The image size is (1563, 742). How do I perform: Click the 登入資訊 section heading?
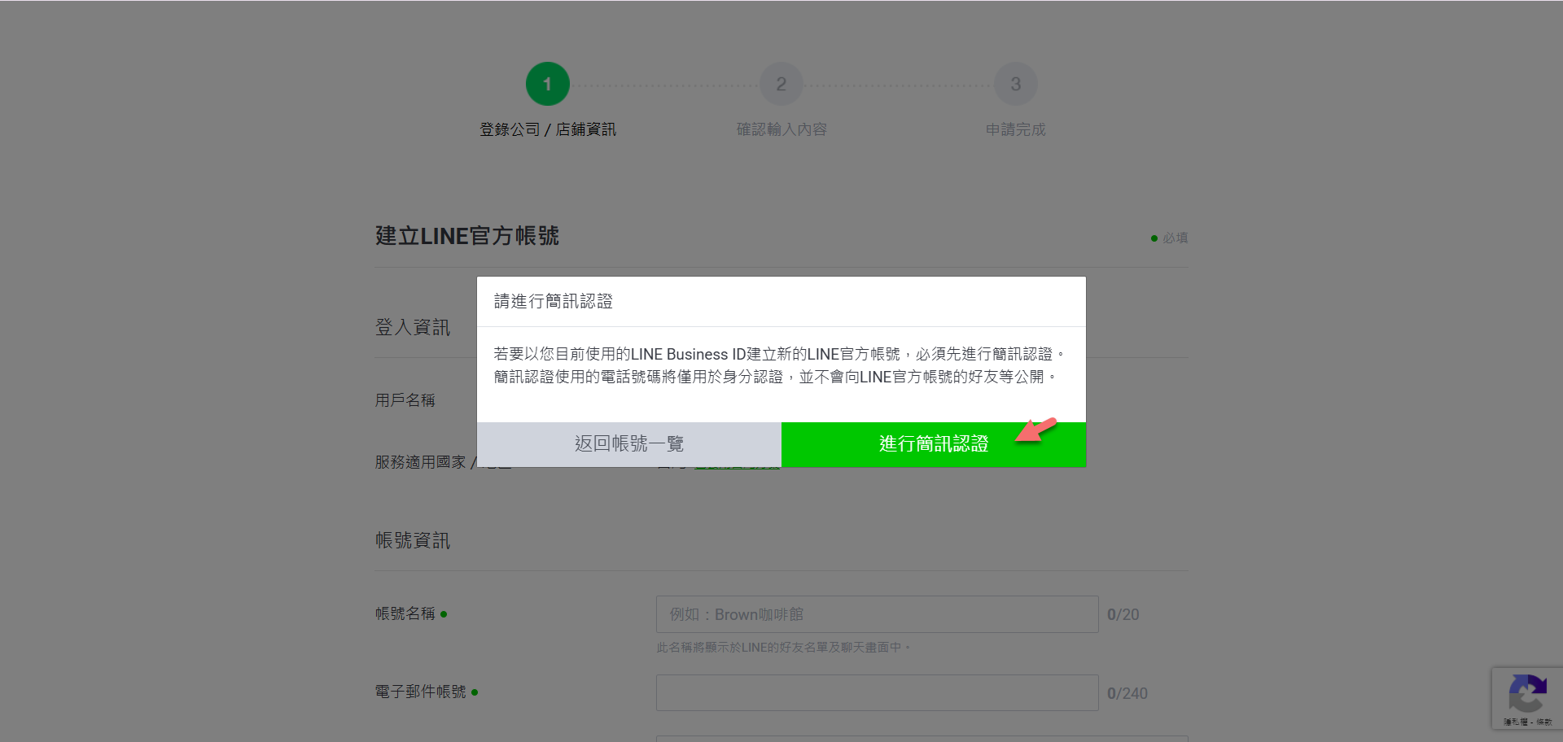[413, 327]
